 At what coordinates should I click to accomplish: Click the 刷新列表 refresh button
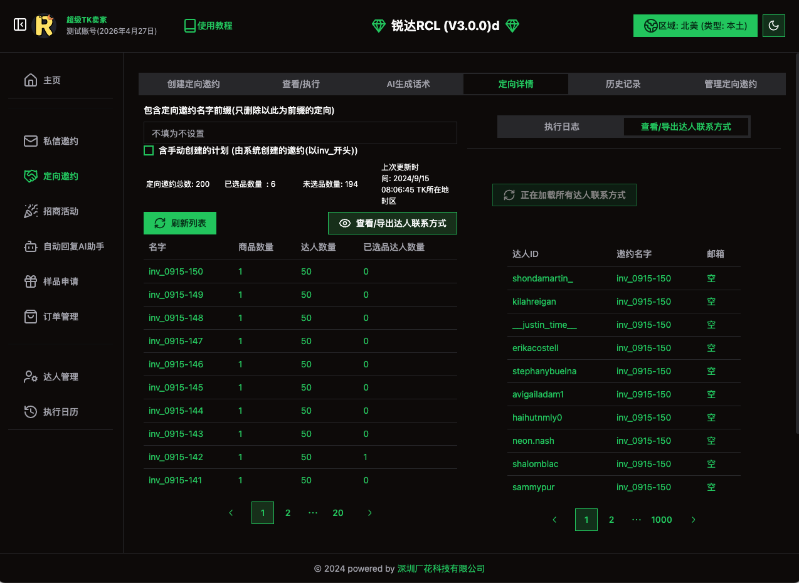pyautogui.click(x=180, y=223)
